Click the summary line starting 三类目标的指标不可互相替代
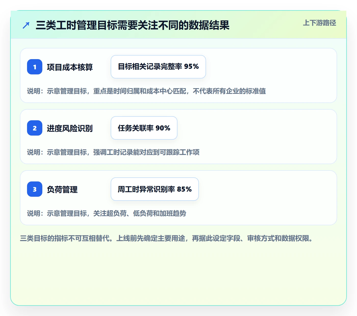 167,238
